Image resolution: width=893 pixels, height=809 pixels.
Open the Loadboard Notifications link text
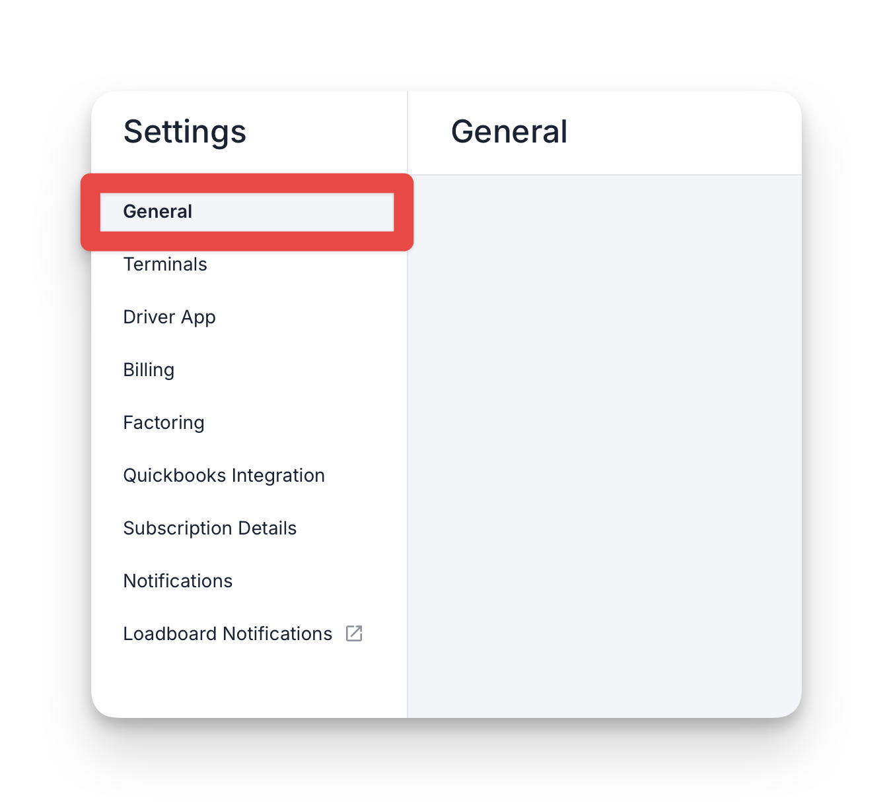coord(228,633)
